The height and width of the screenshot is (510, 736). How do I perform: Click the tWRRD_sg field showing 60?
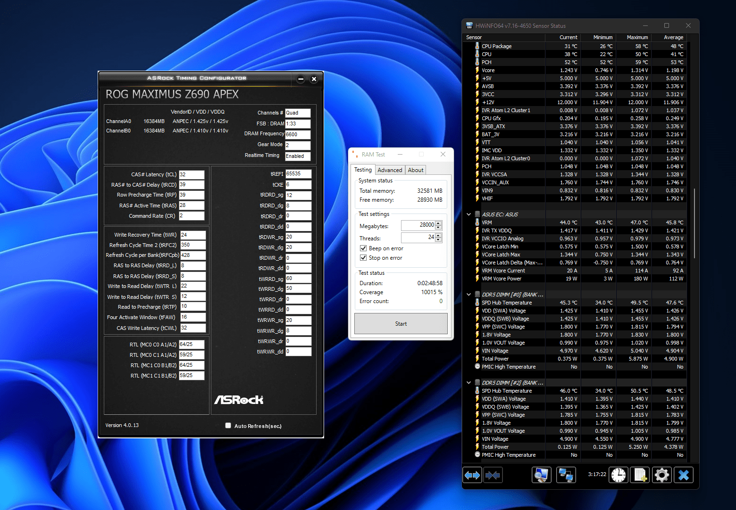(x=298, y=279)
